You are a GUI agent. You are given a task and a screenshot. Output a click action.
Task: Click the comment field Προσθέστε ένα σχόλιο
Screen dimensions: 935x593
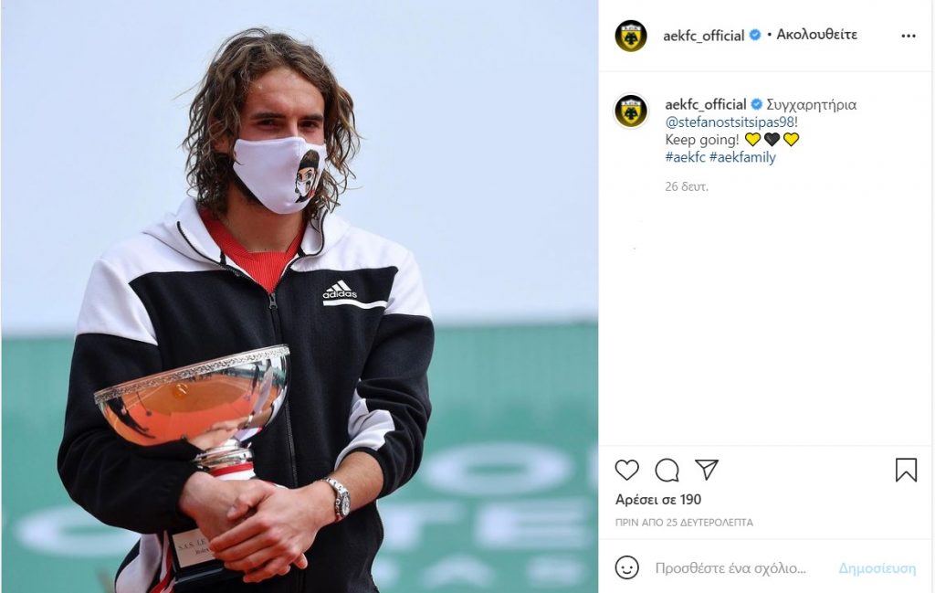(730, 568)
